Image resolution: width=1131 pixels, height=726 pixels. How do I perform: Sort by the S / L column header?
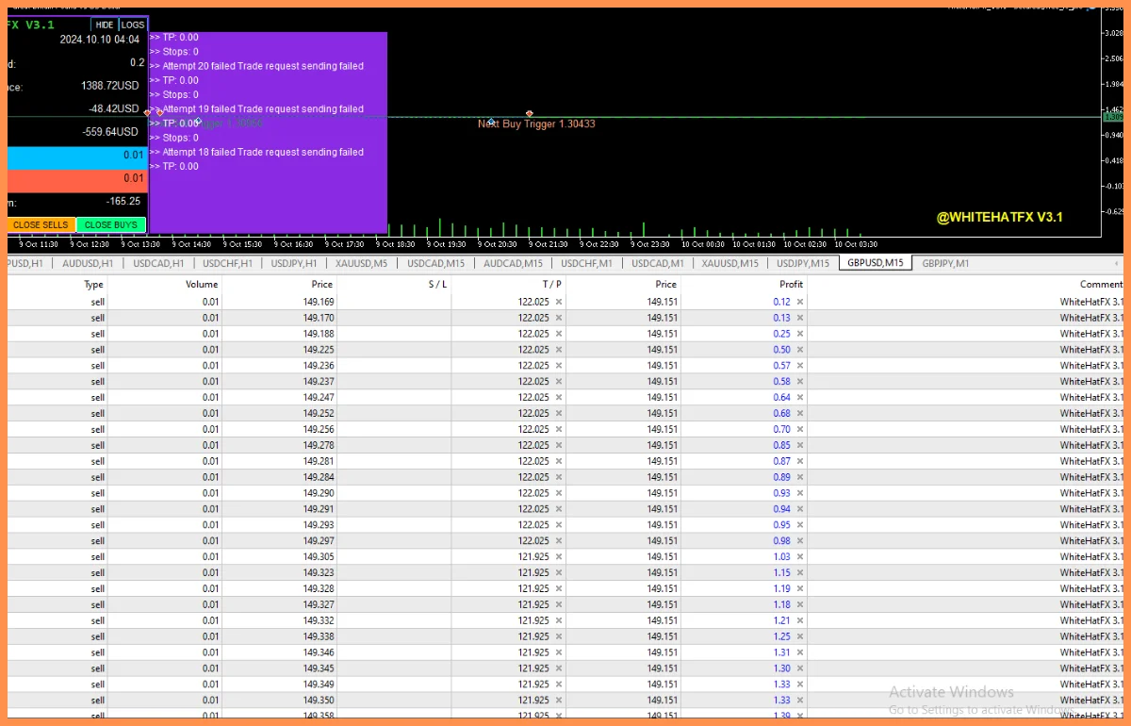[437, 284]
